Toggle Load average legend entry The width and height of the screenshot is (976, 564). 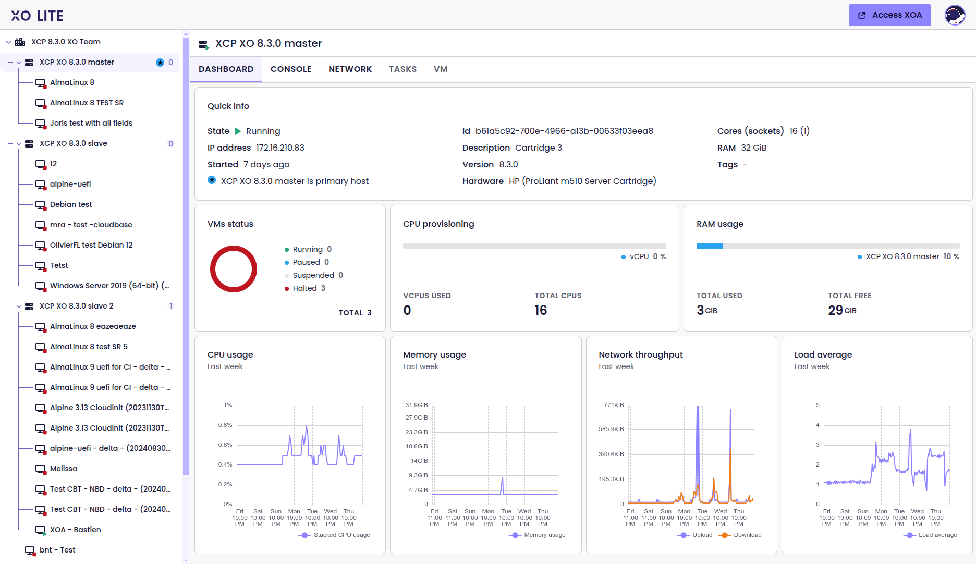[x=930, y=535]
